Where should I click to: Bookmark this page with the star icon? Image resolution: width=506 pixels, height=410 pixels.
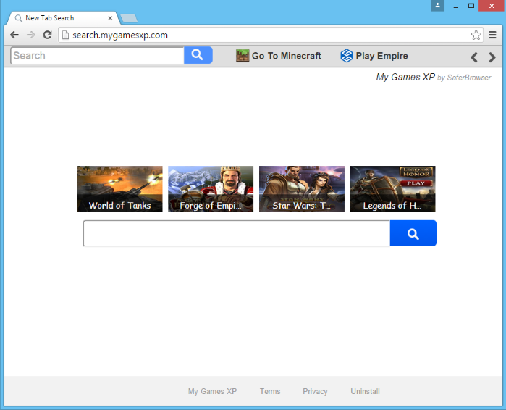coord(476,35)
